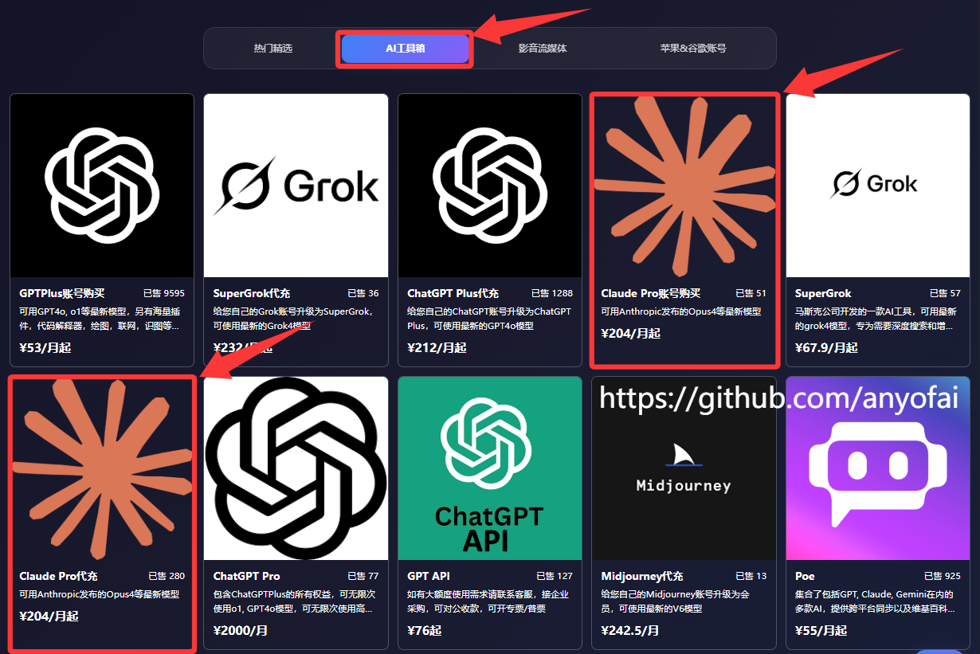Switch to the 热门精选 tab
The height and width of the screenshot is (654, 980).
click(273, 49)
